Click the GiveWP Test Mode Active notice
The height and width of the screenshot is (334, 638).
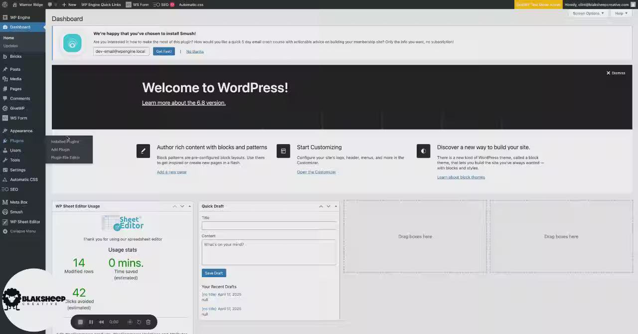click(538, 4)
